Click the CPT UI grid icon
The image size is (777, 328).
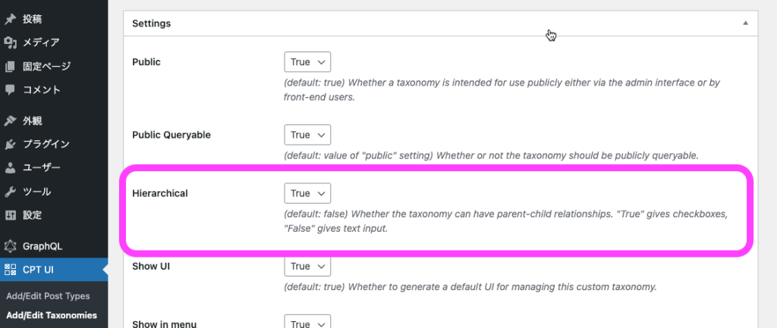tap(10, 270)
